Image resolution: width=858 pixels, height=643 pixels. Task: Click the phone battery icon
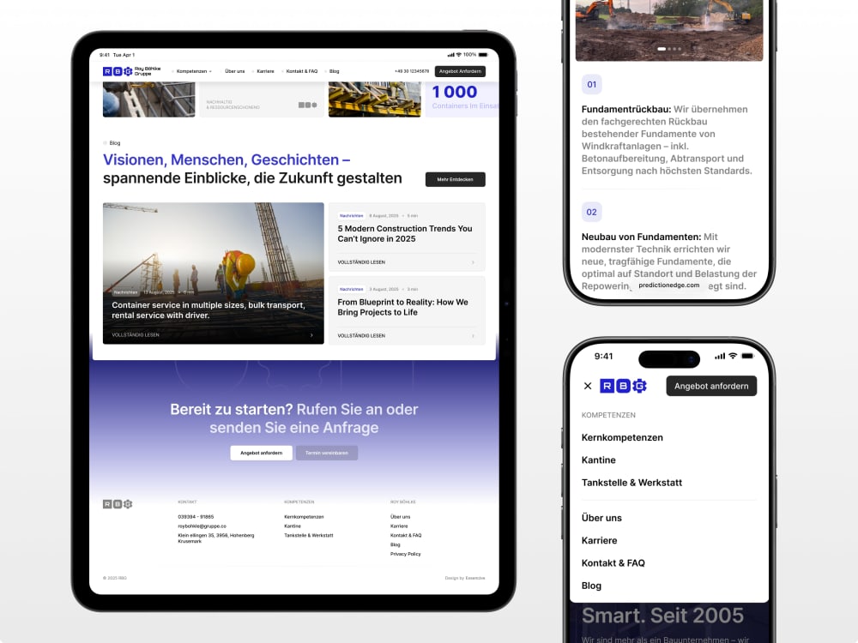(747, 356)
